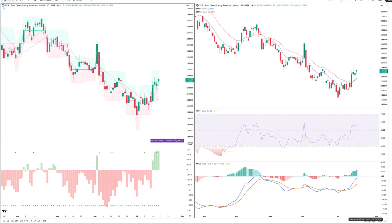Select the 3M date range
Image resolution: width=392 pixels, height=223 pixels.
click(x=17, y=221)
